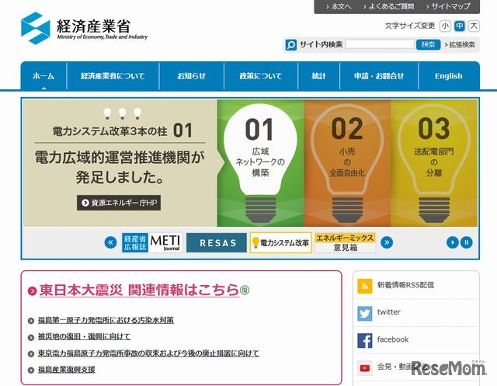The height and width of the screenshot is (386, 497).
Task: Open the YouTube icon for 会見・動画
Action: tap(364, 368)
